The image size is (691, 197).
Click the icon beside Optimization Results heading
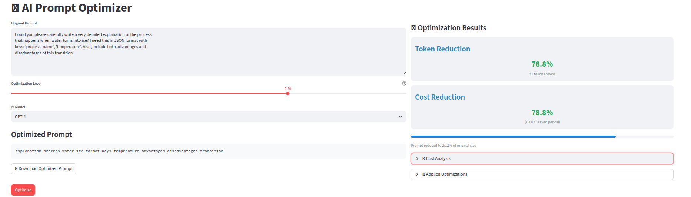click(x=413, y=28)
